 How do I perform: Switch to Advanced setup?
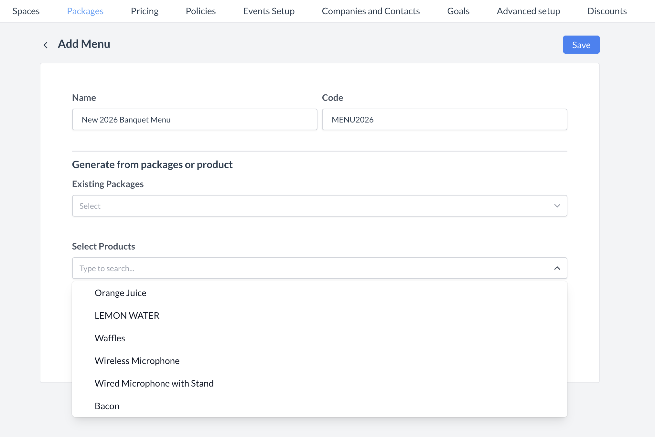[x=528, y=11]
